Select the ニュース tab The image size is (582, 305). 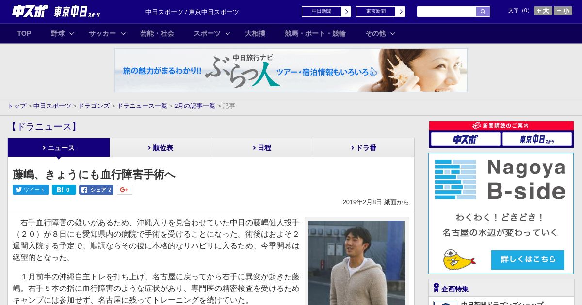[x=59, y=148]
